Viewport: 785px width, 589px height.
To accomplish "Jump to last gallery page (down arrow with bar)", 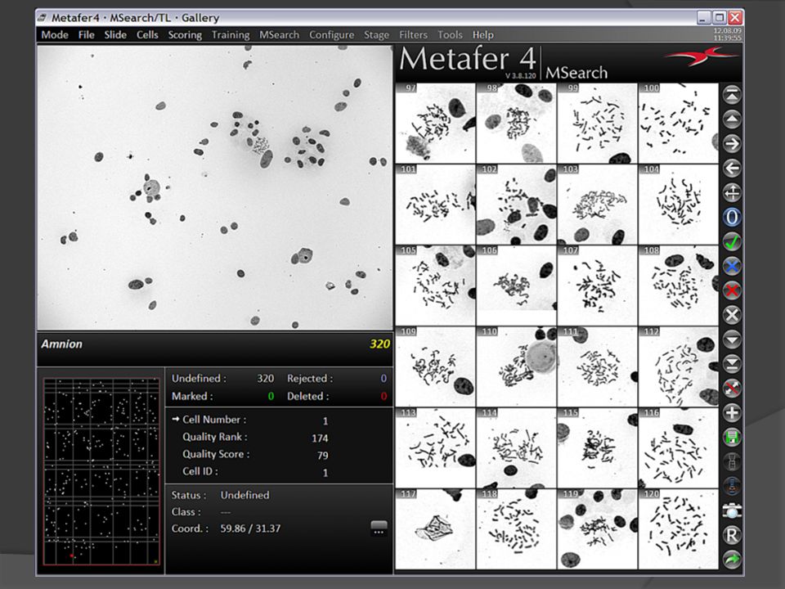I will click(x=731, y=364).
